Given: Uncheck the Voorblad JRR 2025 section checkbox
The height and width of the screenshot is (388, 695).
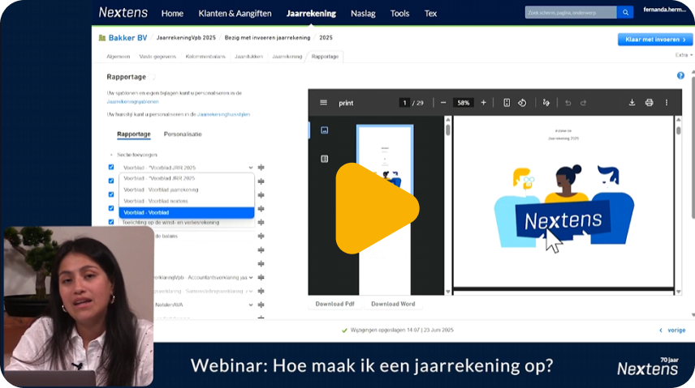Looking at the screenshot, I should tap(111, 167).
